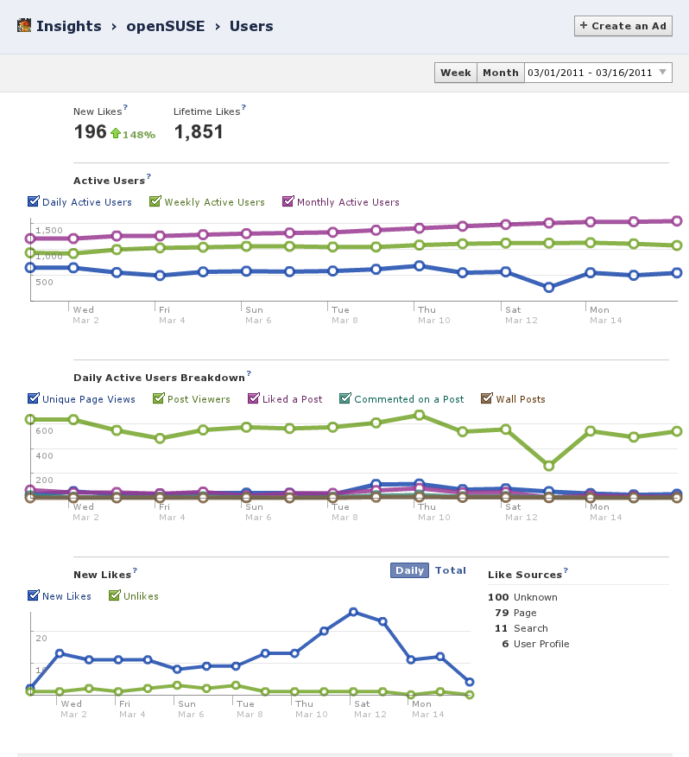This screenshot has width=689, height=757.
Task: Click the help icon next to Active Users
Action: pos(149,177)
